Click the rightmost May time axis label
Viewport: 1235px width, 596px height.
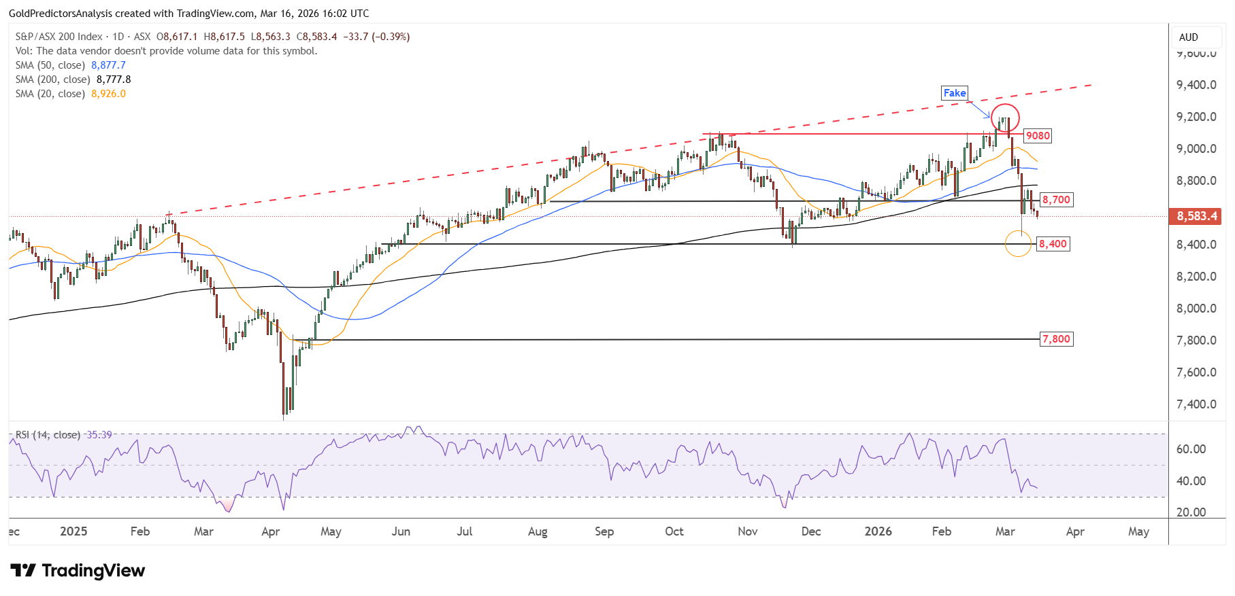click(x=1138, y=531)
